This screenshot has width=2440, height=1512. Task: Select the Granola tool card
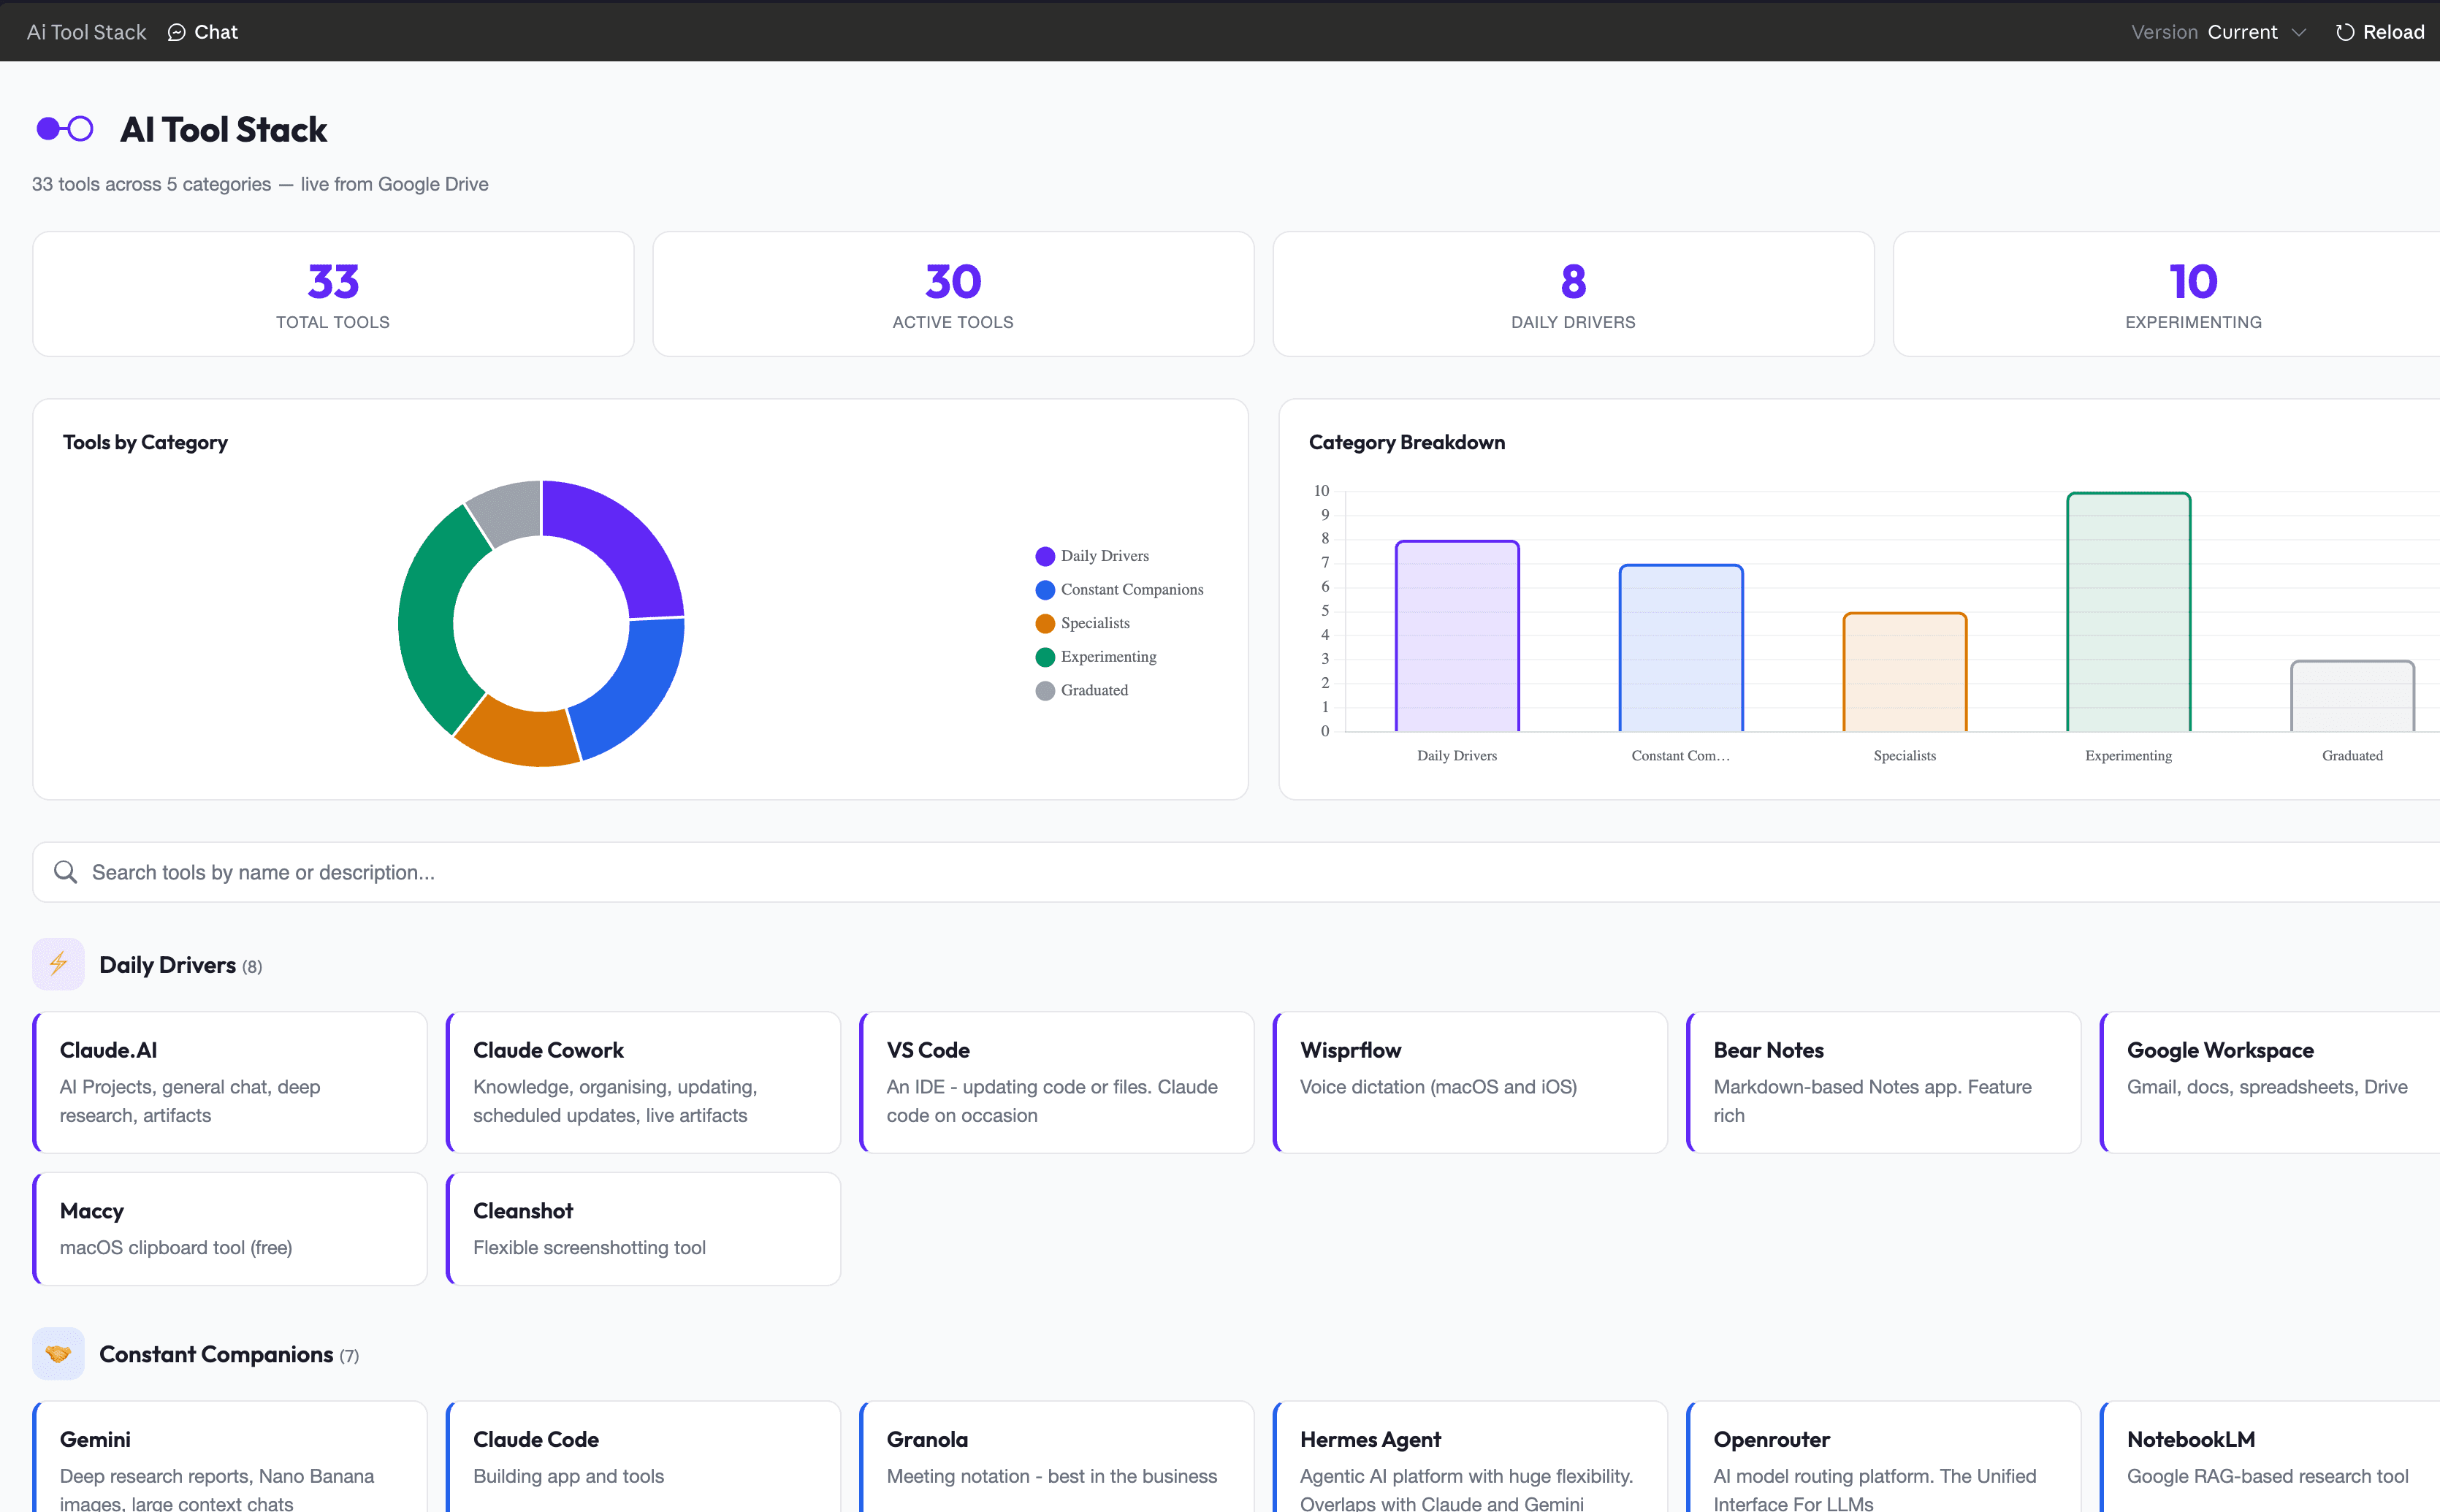click(x=1057, y=1457)
